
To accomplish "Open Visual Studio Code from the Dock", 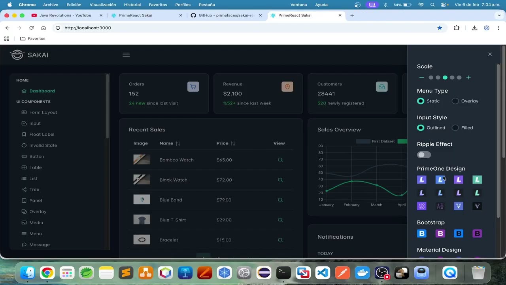I will coord(323,273).
